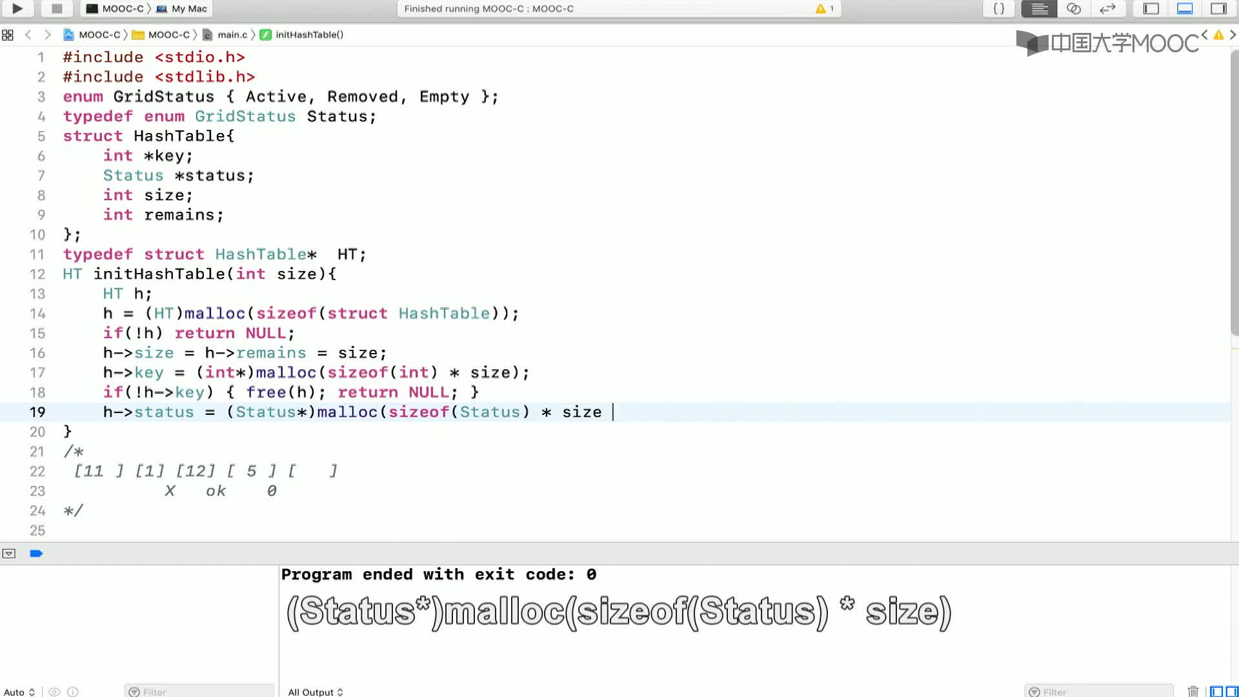Toggle the right Utilities panel
This screenshot has height=697, width=1239.
point(1218,8)
